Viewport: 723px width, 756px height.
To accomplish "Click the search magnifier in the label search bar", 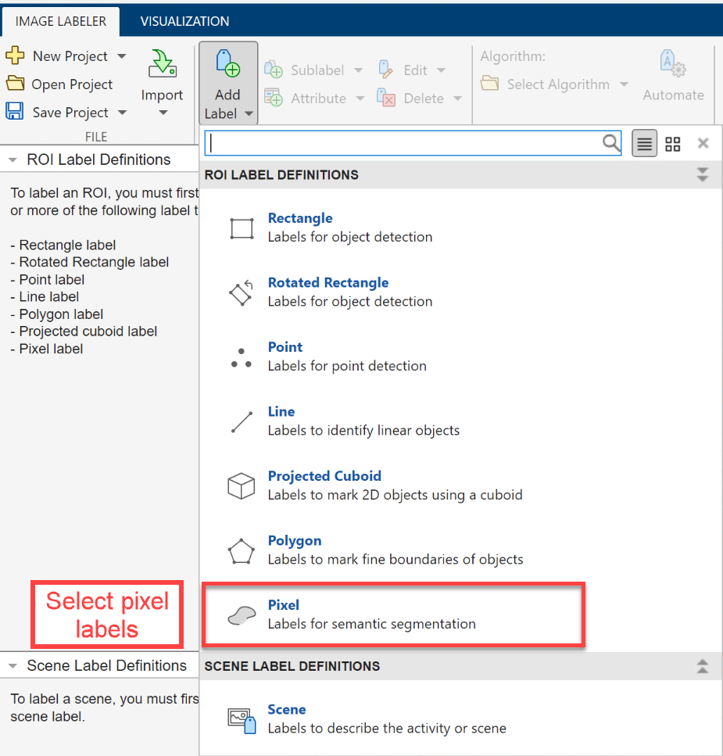I will [610, 143].
